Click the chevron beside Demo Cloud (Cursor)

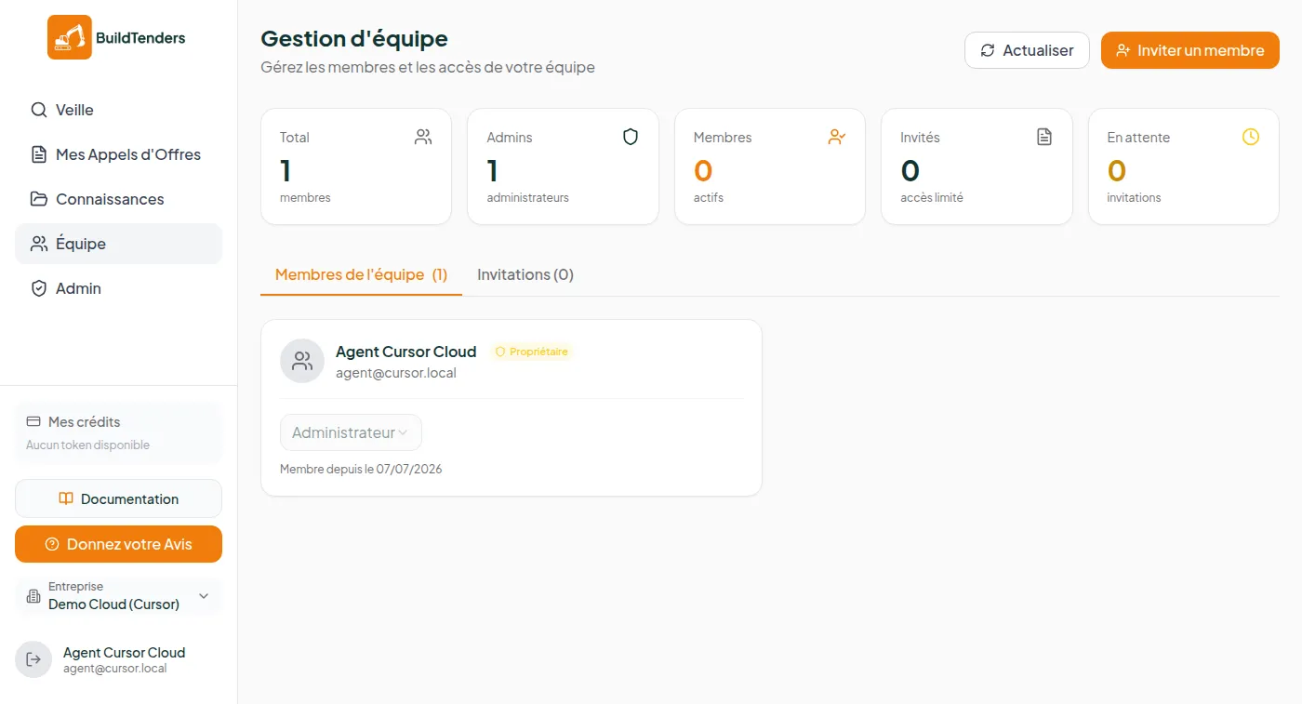click(x=204, y=595)
